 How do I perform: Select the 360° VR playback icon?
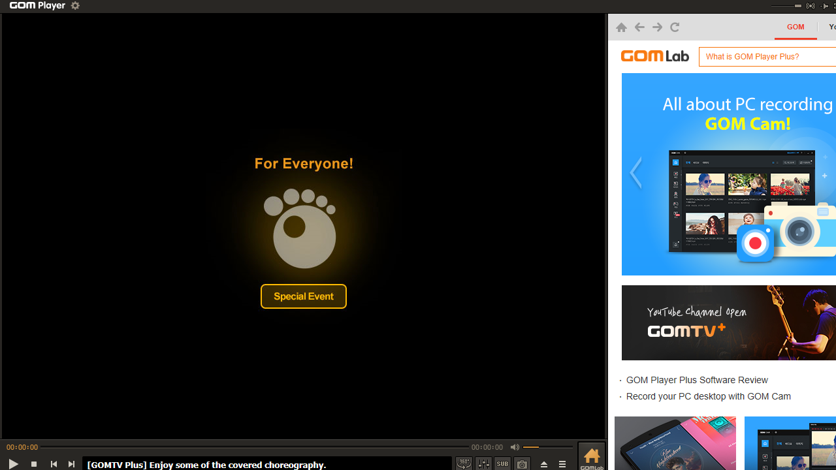tap(464, 463)
